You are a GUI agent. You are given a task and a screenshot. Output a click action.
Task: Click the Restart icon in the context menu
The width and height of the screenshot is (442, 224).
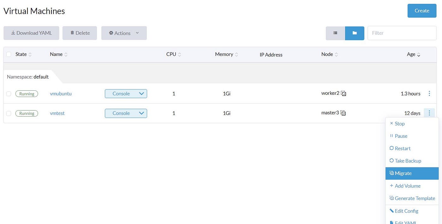[391, 148]
